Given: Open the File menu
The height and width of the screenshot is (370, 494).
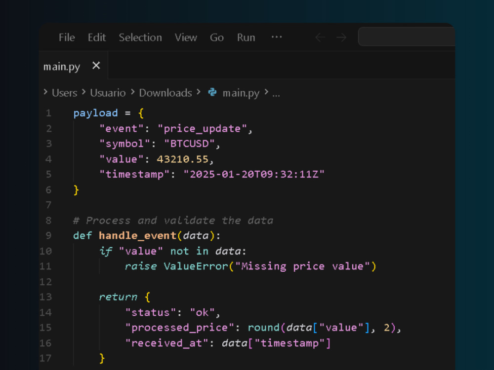Looking at the screenshot, I should coord(67,37).
